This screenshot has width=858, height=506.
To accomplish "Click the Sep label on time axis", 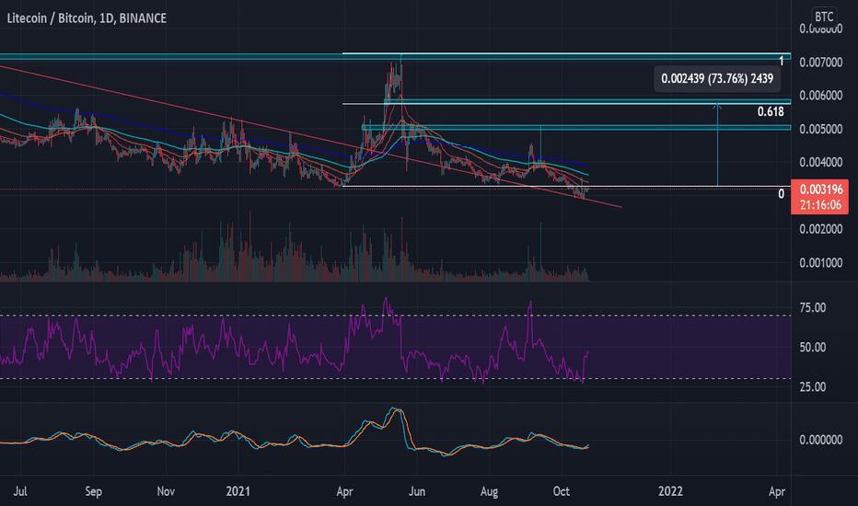I will click(94, 491).
